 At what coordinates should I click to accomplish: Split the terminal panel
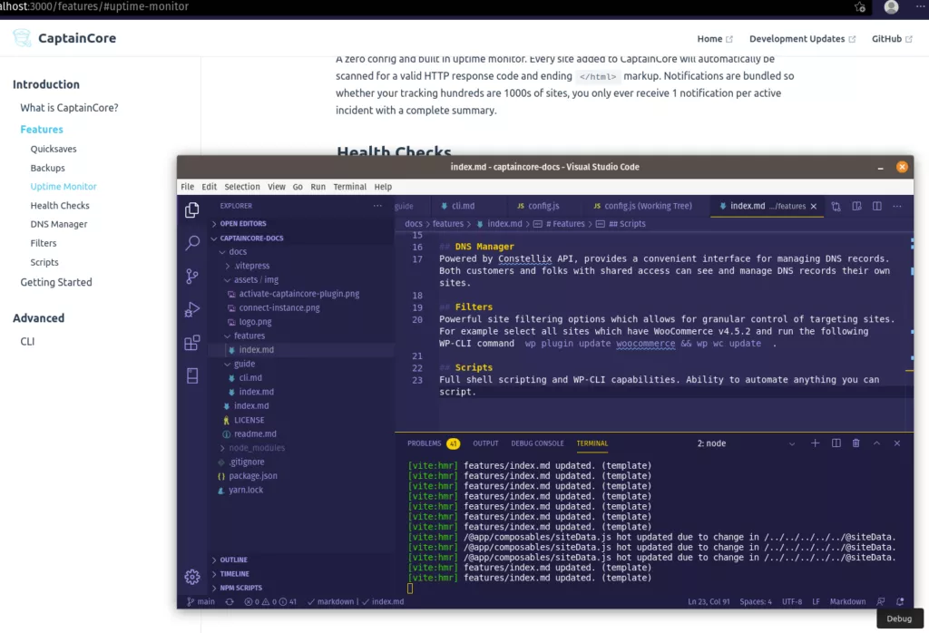click(835, 443)
